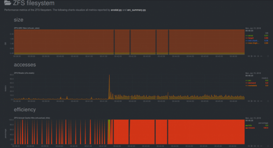Screen dimensions: 273x148
Task: Click the ZFS Actual Cache Hits chart title
Action: point(32,118)
